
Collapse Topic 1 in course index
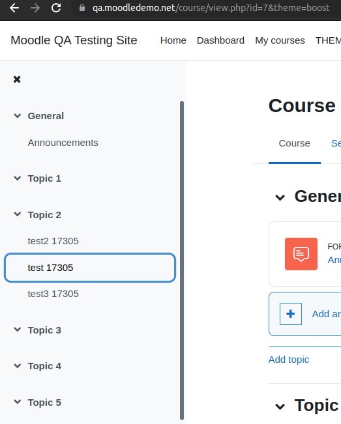click(x=18, y=178)
